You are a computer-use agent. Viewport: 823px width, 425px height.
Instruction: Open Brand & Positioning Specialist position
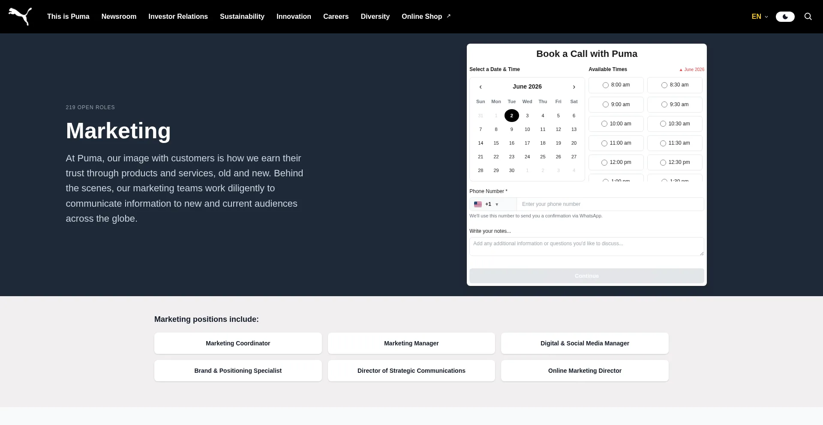238,371
